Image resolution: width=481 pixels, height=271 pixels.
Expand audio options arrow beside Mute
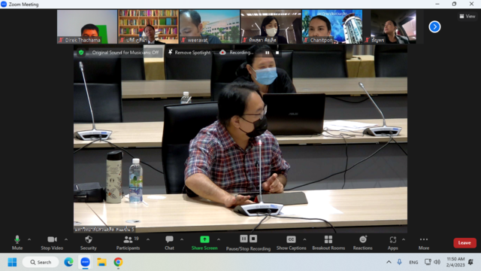(x=29, y=239)
